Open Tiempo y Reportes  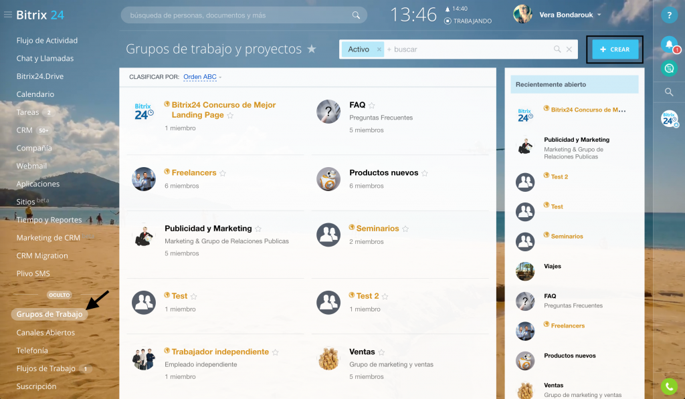point(49,220)
